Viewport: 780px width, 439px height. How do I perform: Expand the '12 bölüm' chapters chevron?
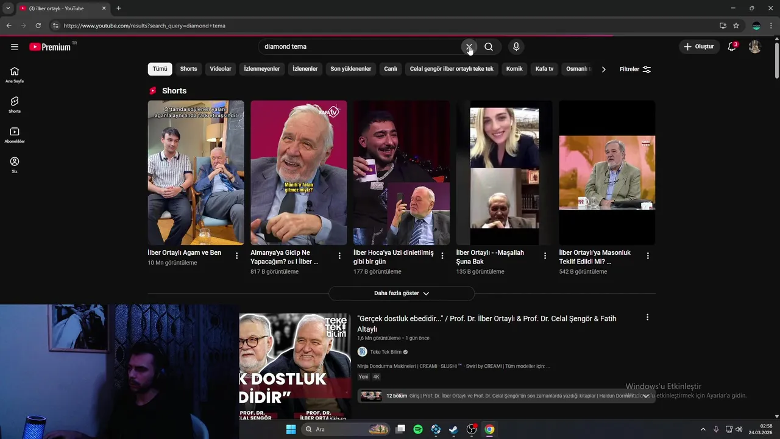[646, 396]
